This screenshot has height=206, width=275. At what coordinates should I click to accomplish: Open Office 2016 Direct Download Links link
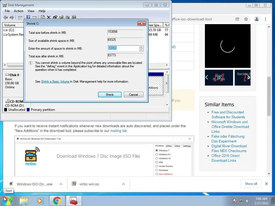point(225,158)
